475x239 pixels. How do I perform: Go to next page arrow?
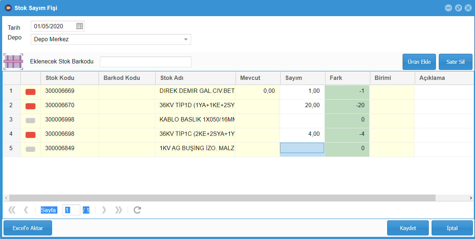click(104, 210)
